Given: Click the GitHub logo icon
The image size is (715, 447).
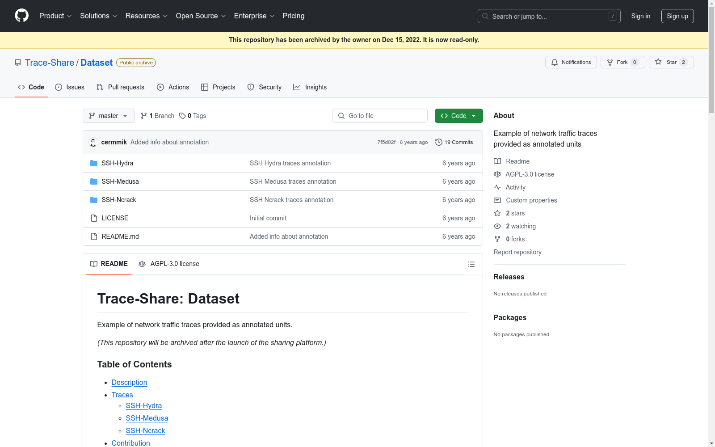Looking at the screenshot, I should point(21,16).
